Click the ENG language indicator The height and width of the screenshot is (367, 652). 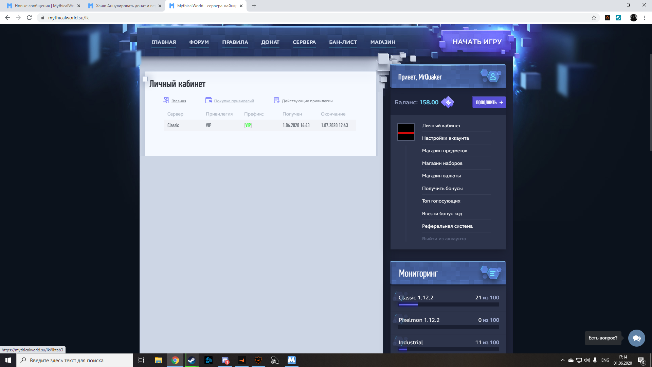[x=605, y=360]
